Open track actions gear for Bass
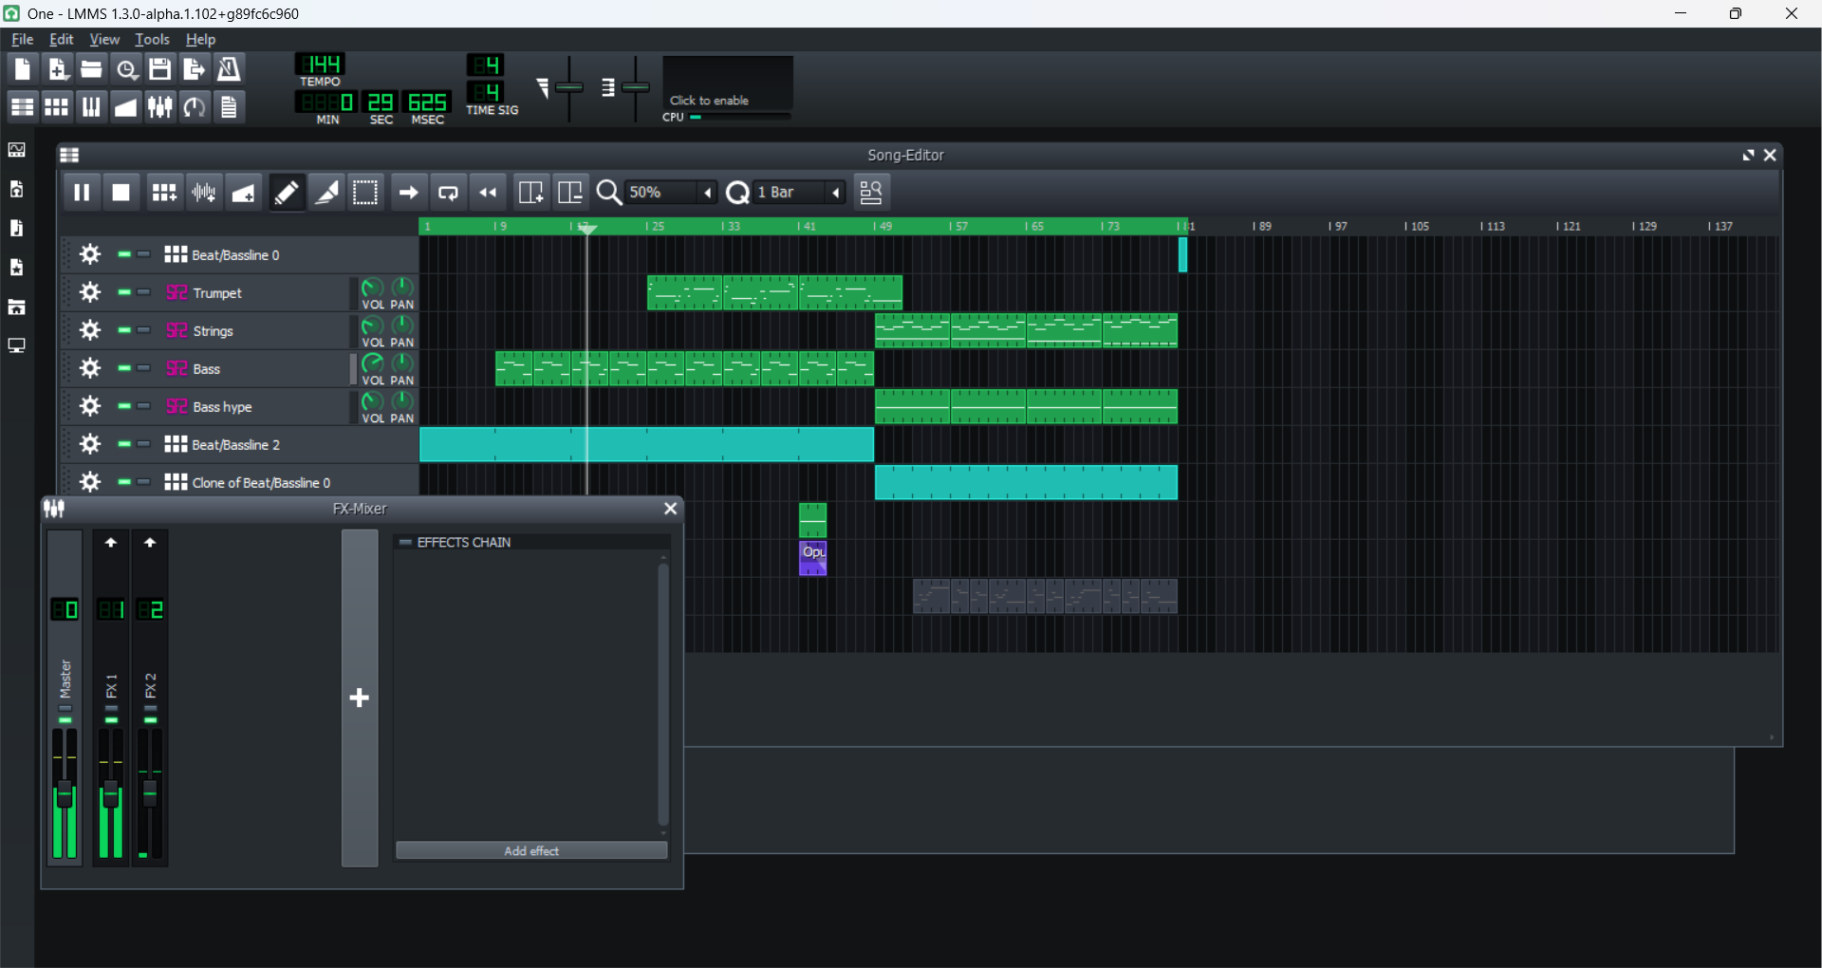Image resolution: width=1822 pixels, height=968 pixels. (x=90, y=368)
